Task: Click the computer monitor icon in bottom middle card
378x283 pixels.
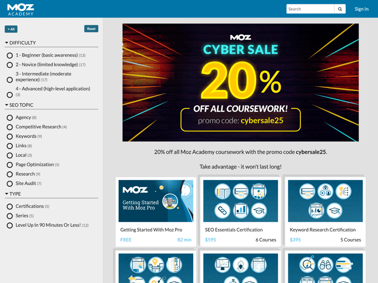Action: (222, 265)
